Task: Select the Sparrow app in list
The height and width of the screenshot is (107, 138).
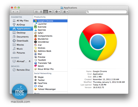Action: click(x=42, y=30)
